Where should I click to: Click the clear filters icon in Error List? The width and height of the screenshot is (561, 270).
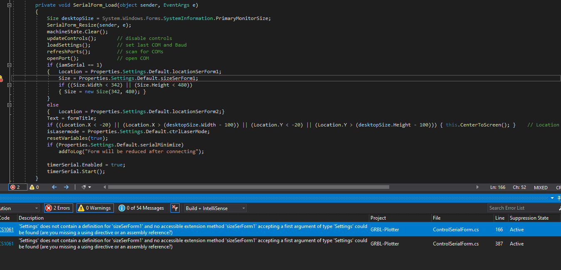(175, 208)
